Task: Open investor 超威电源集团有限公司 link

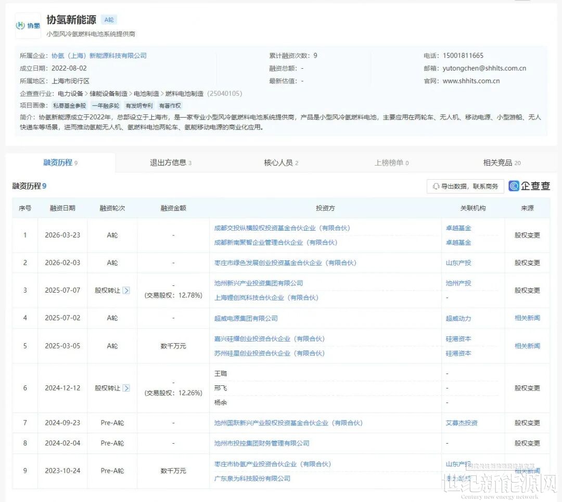Action: [x=246, y=318]
